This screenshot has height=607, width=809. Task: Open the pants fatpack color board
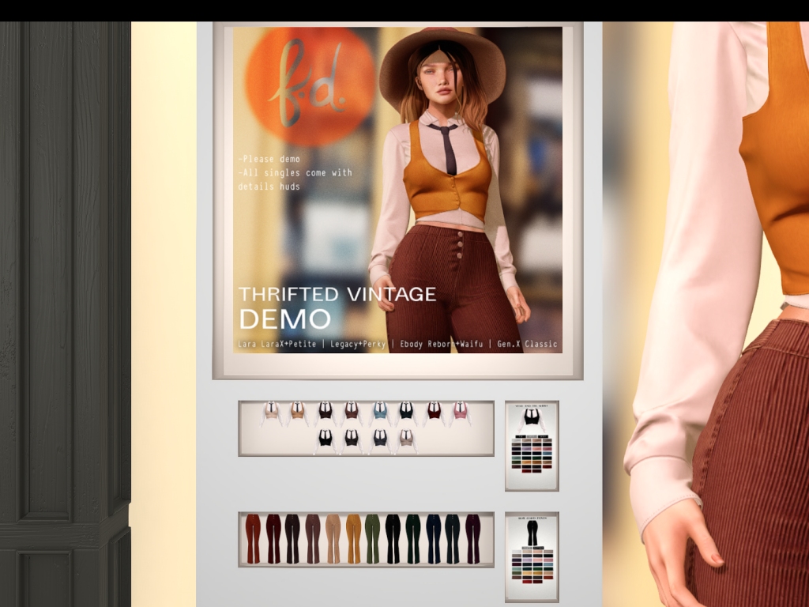[x=532, y=556]
